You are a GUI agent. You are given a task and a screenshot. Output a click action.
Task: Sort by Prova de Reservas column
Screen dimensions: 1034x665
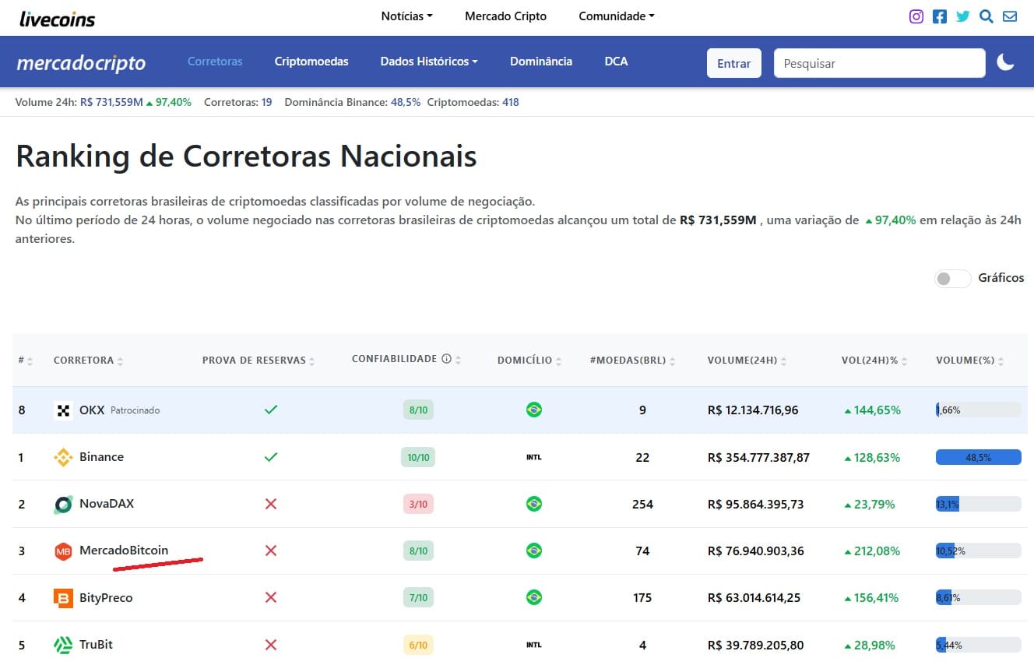(258, 361)
